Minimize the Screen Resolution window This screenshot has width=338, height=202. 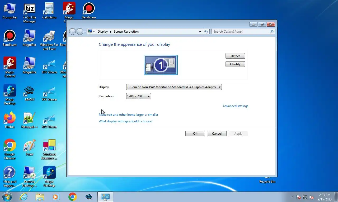[x=253, y=24]
